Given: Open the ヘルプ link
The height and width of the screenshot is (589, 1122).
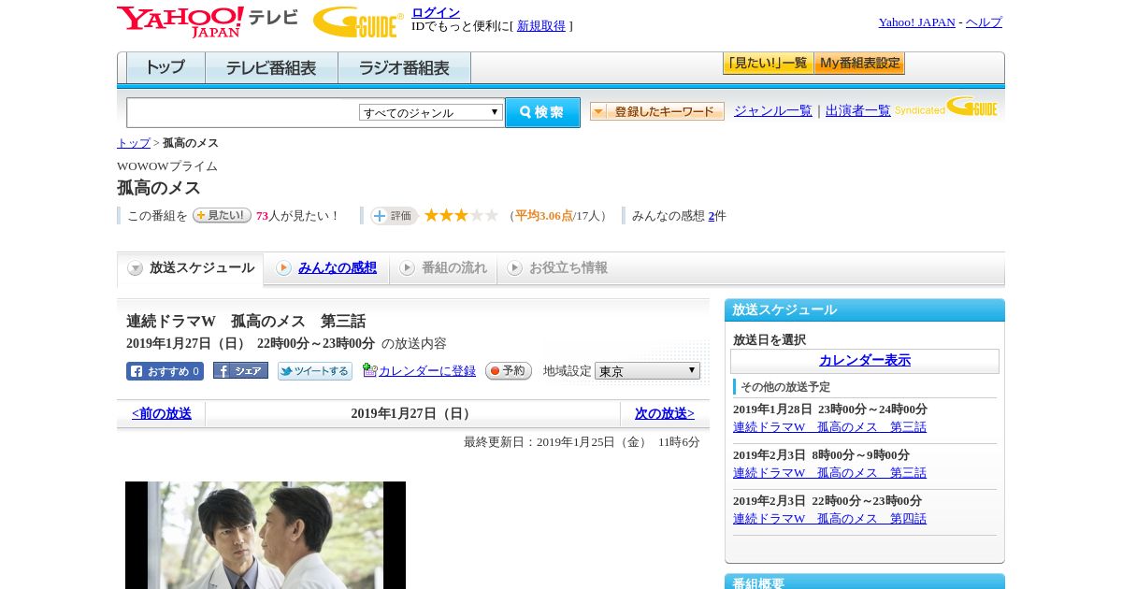Looking at the screenshot, I should (984, 22).
